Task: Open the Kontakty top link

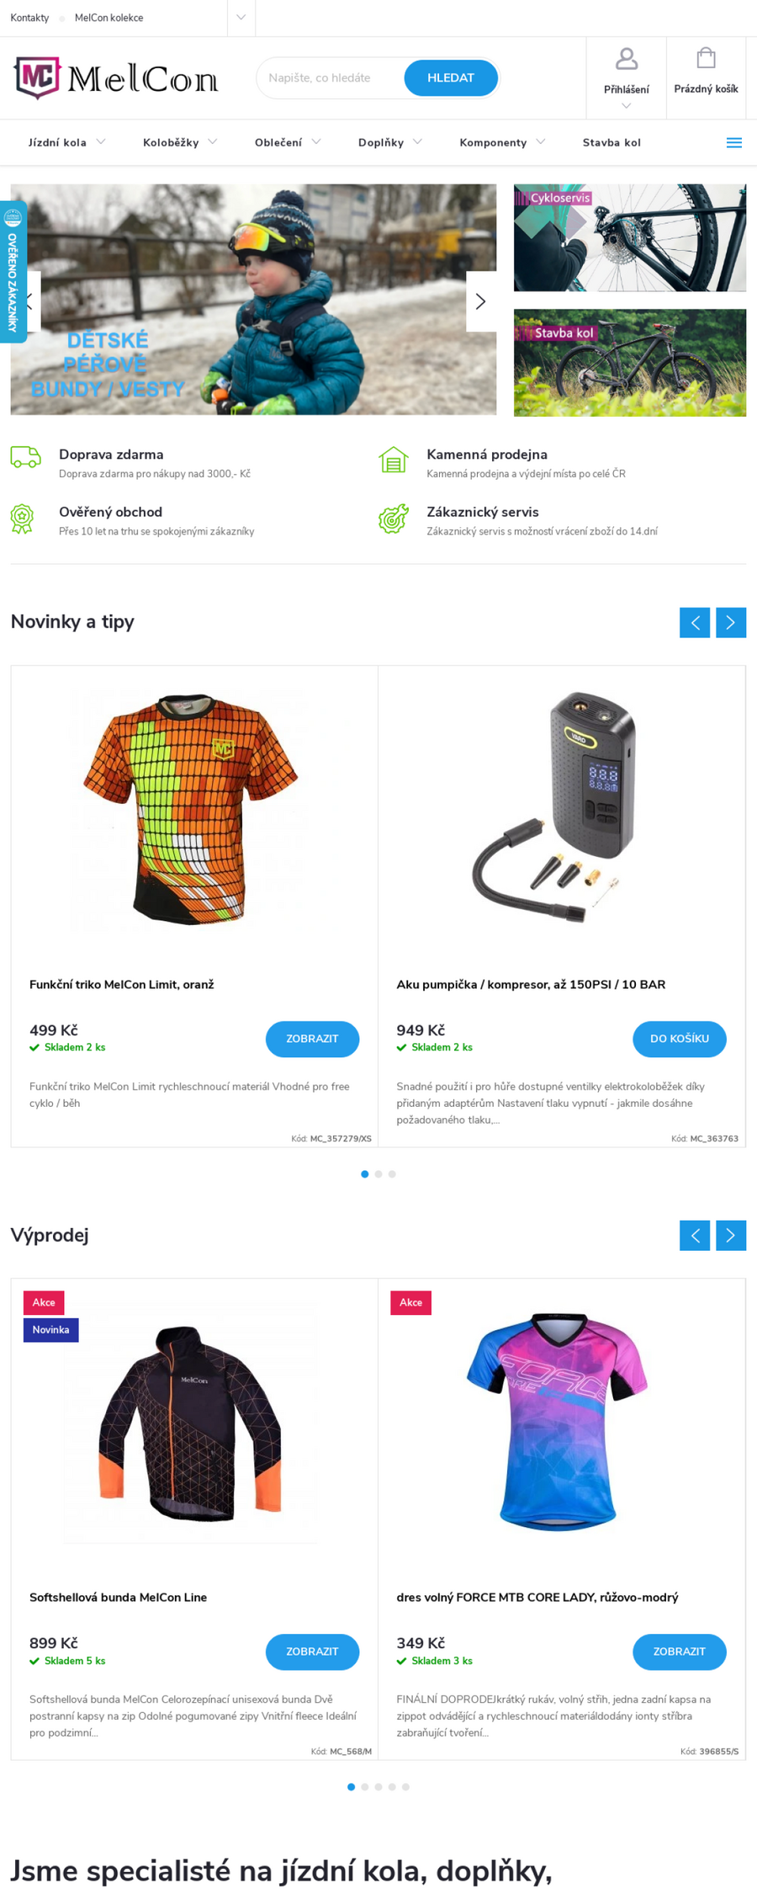Action: coord(29,18)
